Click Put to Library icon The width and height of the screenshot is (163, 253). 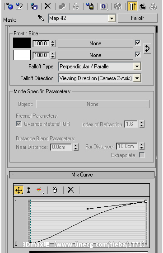[x=90, y=6]
